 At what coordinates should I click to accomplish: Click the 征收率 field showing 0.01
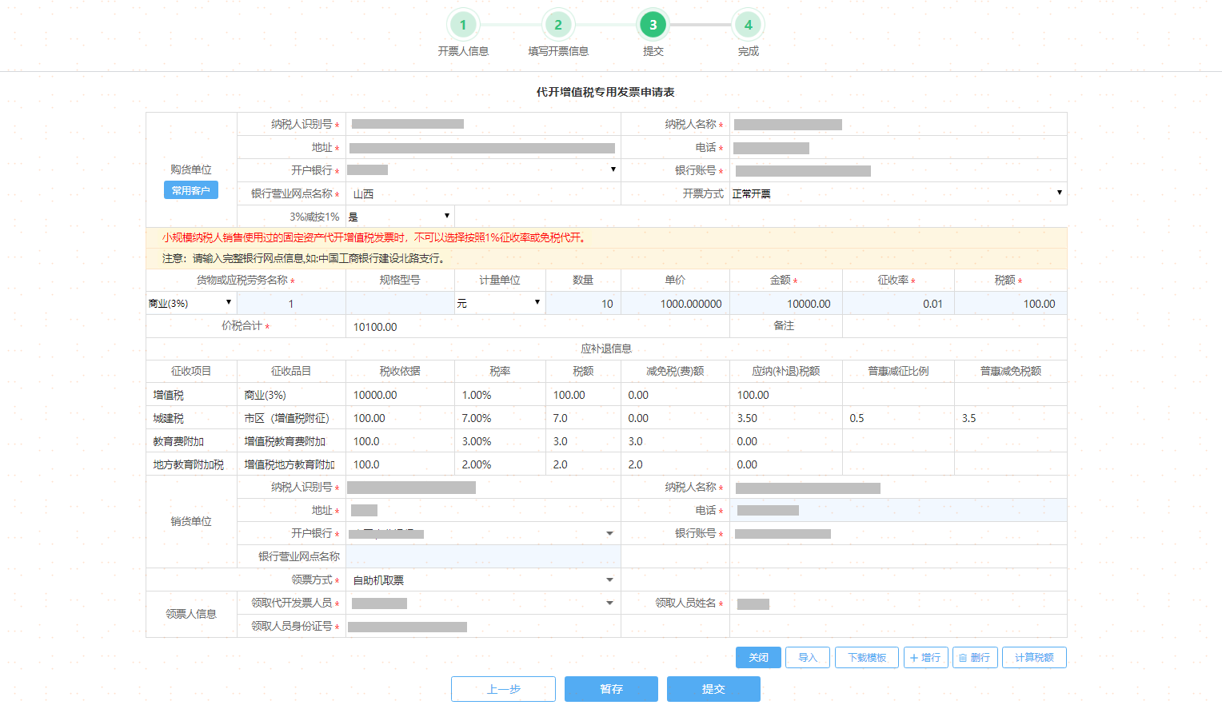(x=898, y=303)
